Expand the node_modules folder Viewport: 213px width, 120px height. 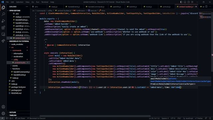pos(17,44)
